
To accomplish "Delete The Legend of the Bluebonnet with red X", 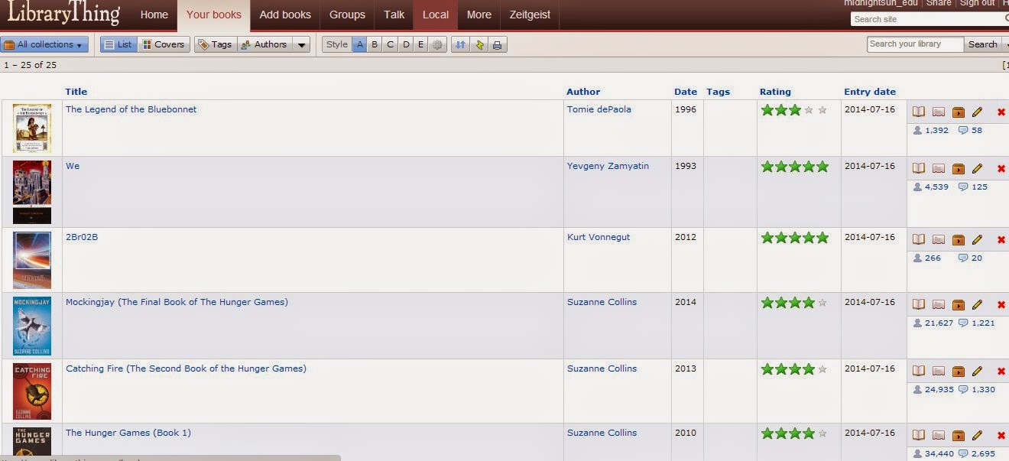I will 1001,112.
